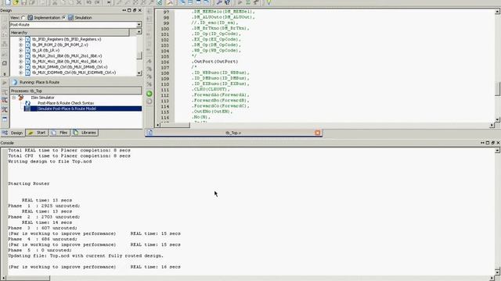The width and height of the screenshot is (501, 281).
Task: Click 'Writing design to file Top.ncd' console line
Action: click(50, 162)
